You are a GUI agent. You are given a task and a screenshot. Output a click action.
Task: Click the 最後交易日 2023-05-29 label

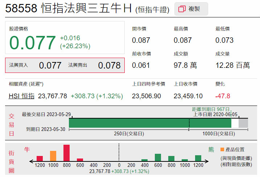point(46,114)
